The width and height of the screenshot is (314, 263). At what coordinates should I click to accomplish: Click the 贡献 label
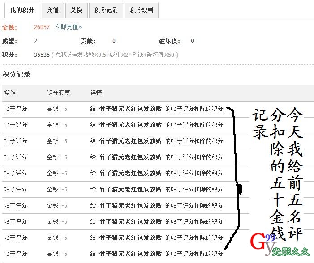coord(87,42)
